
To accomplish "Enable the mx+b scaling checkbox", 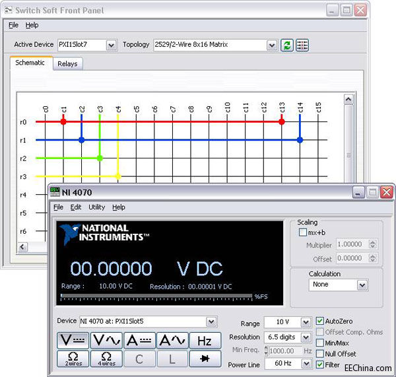I will [x=302, y=232].
